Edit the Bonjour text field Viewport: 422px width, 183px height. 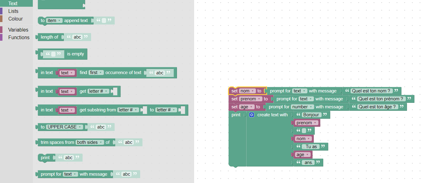click(x=312, y=115)
